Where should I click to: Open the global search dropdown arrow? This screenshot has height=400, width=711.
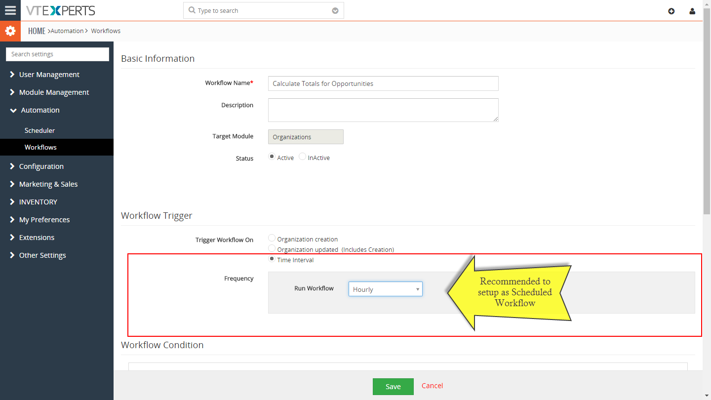tap(335, 10)
